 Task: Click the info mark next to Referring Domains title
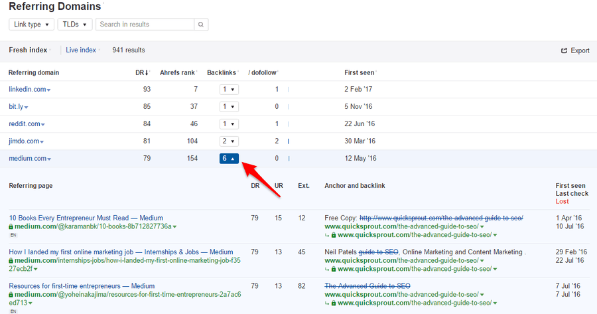103,5
